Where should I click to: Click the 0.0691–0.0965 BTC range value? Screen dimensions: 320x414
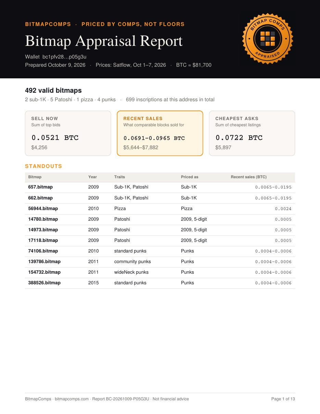point(154,138)
